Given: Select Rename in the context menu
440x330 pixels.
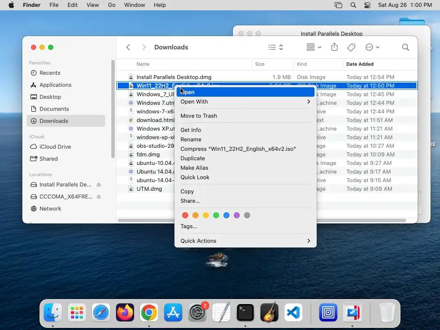Looking at the screenshot, I should click(x=245, y=140).
